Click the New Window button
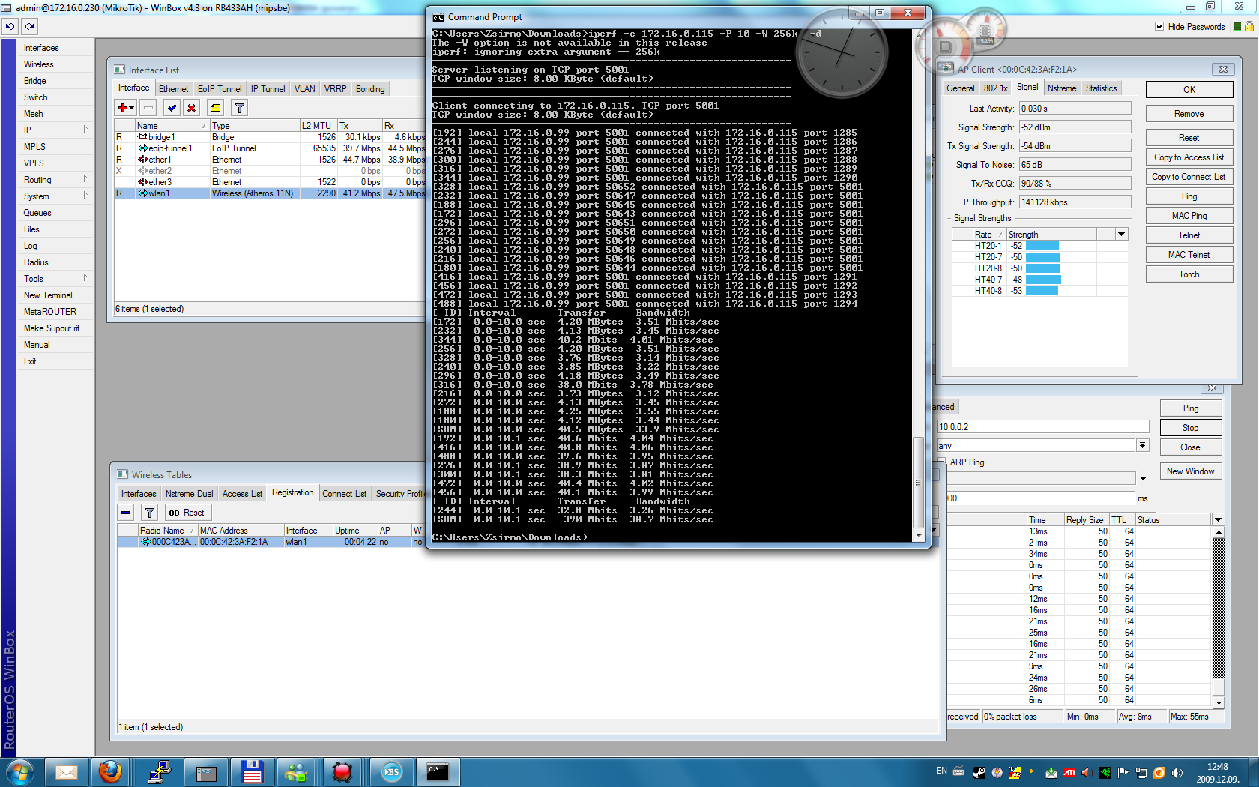This screenshot has width=1259, height=787. [x=1191, y=471]
